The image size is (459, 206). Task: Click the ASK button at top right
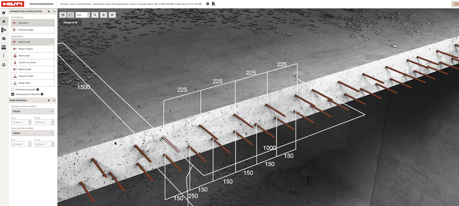point(456,4)
